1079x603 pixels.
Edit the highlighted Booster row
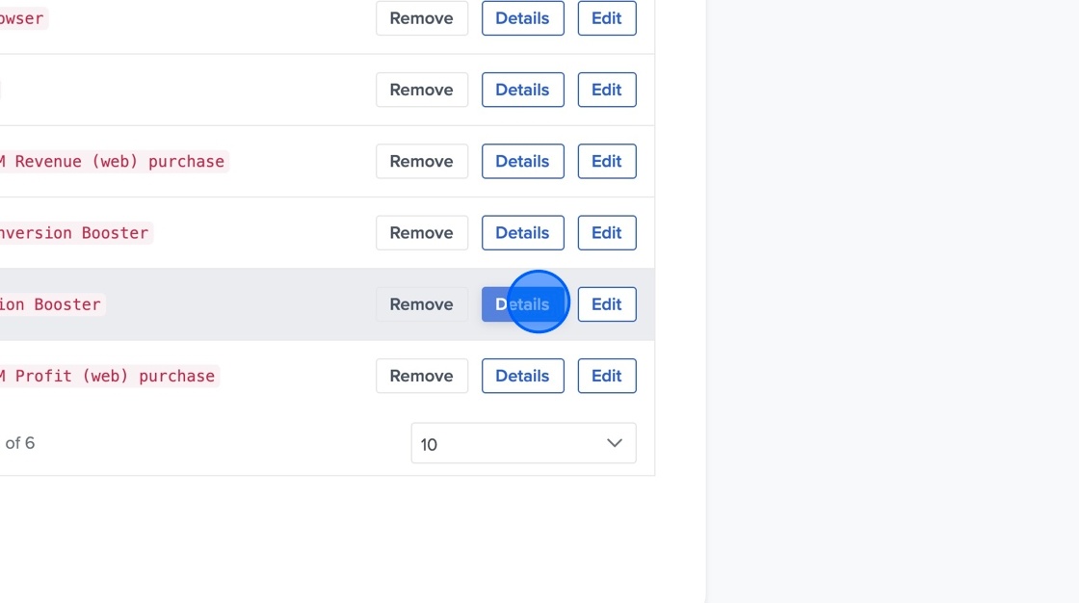point(606,303)
